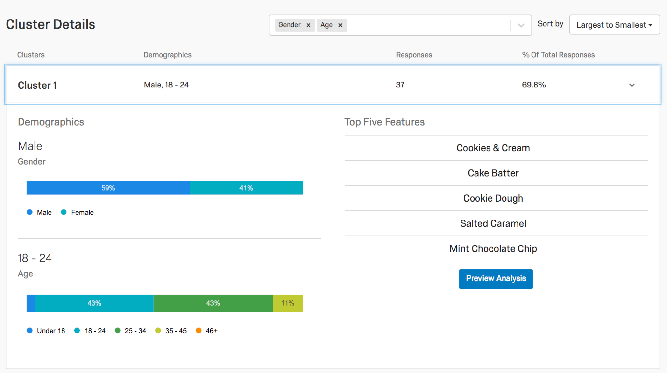Toggle the 46+ orange legend dot
667x373 pixels.
point(199,330)
